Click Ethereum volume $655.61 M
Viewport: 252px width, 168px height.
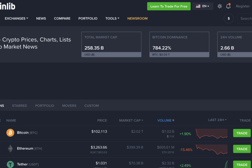tap(166, 147)
